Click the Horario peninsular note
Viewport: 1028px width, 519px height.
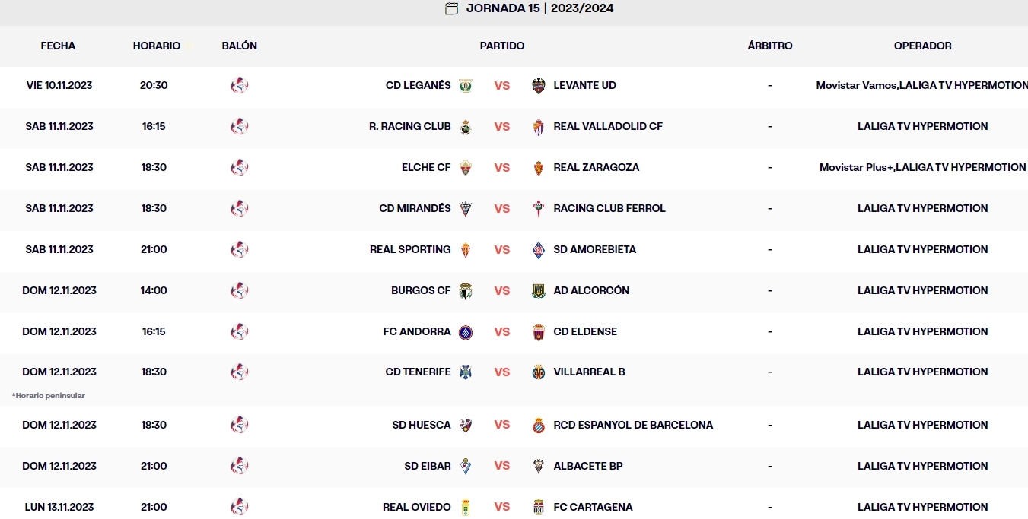pyautogui.click(x=49, y=395)
